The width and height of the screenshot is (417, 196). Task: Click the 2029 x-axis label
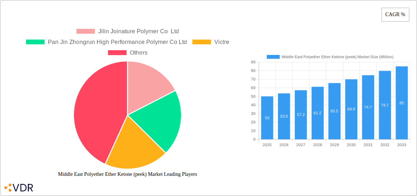(335, 145)
